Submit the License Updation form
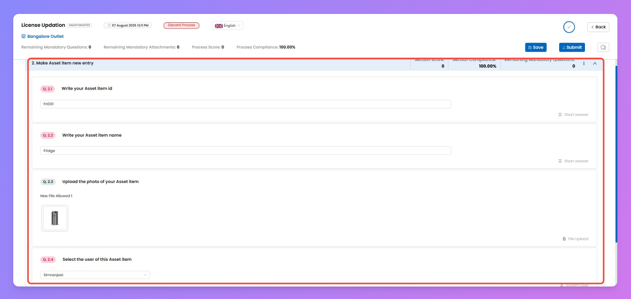This screenshot has width=631, height=299. coord(572,47)
